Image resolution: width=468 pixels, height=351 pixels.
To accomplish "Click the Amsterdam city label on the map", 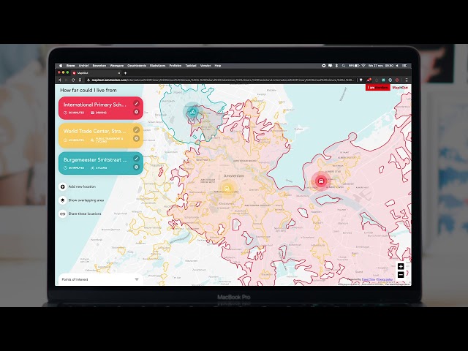I will (234, 175).
